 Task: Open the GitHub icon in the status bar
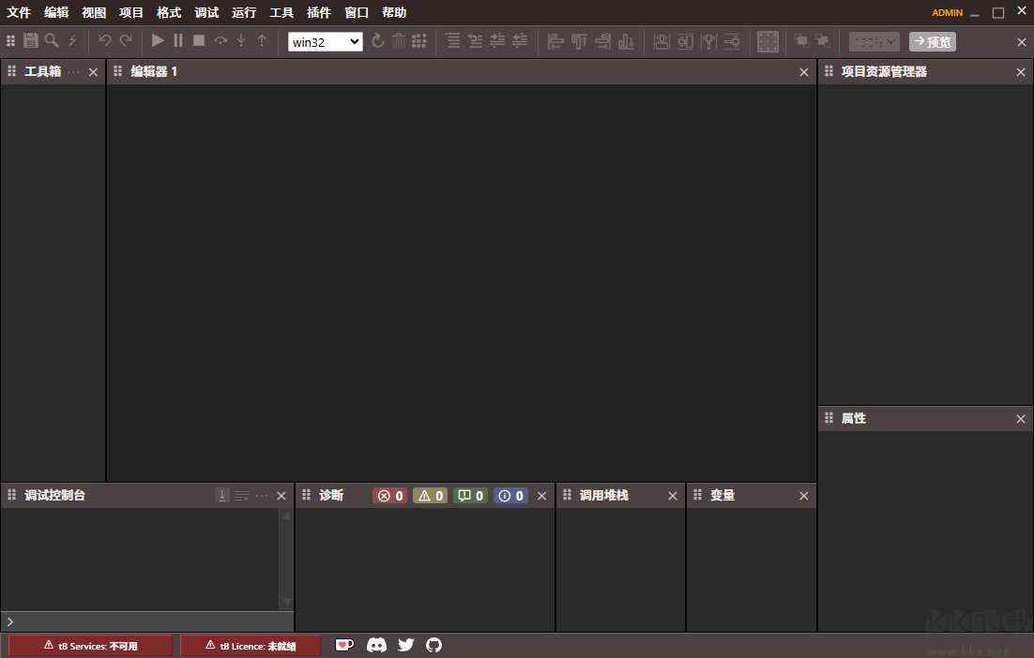click(433, 645)
